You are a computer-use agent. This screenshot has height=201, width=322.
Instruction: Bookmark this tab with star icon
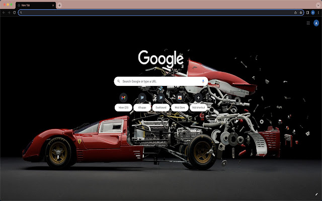click(301, 13)
